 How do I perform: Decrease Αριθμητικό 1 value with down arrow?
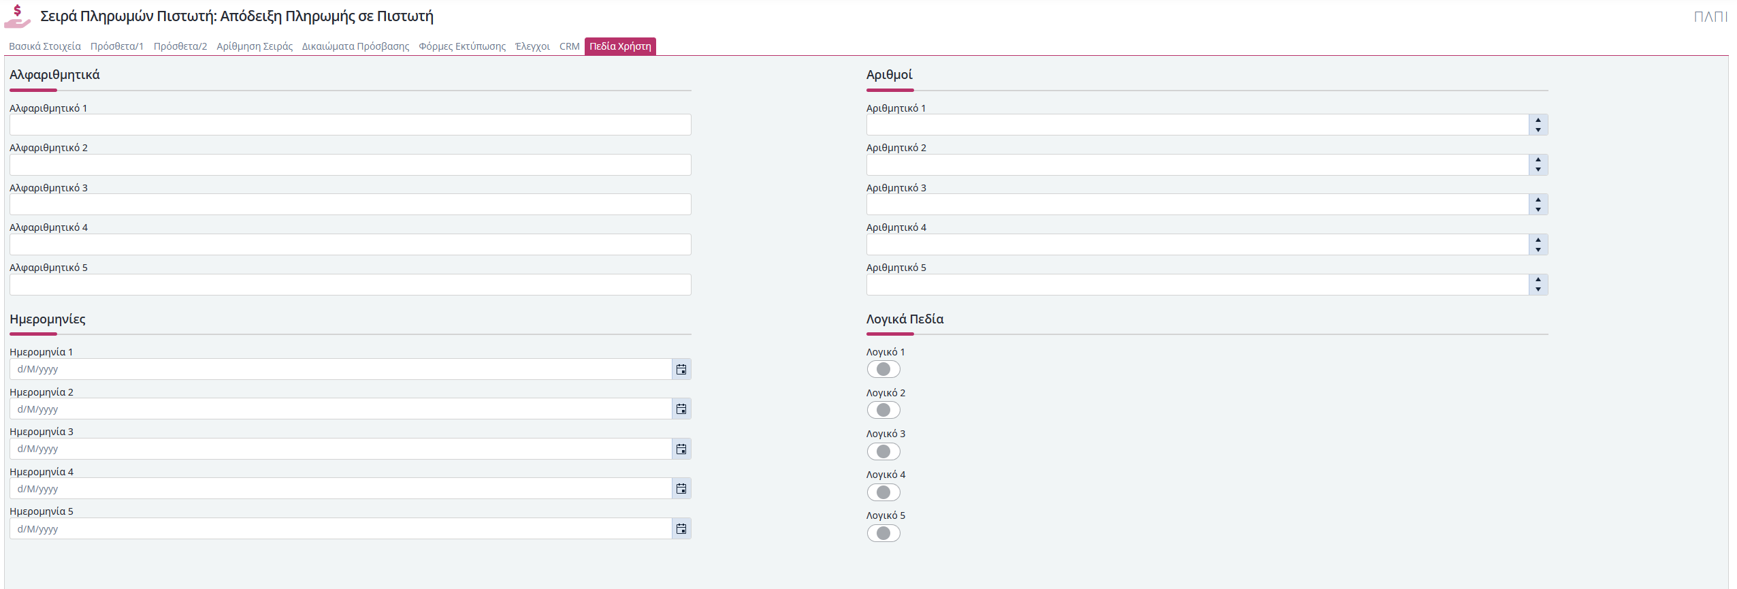tap(1538, 129)
